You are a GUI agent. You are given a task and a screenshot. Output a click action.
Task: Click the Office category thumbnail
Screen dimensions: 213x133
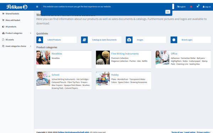163,57
